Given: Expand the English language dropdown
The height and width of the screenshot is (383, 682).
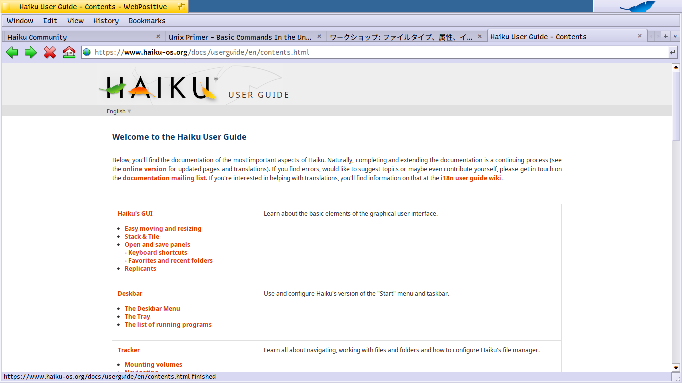Looking at the screenshot, I should [119, 111].
